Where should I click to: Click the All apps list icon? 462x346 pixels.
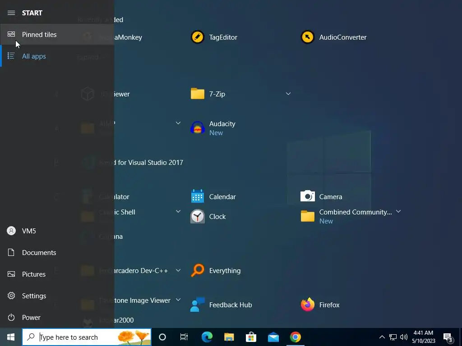tap(11, 56)
